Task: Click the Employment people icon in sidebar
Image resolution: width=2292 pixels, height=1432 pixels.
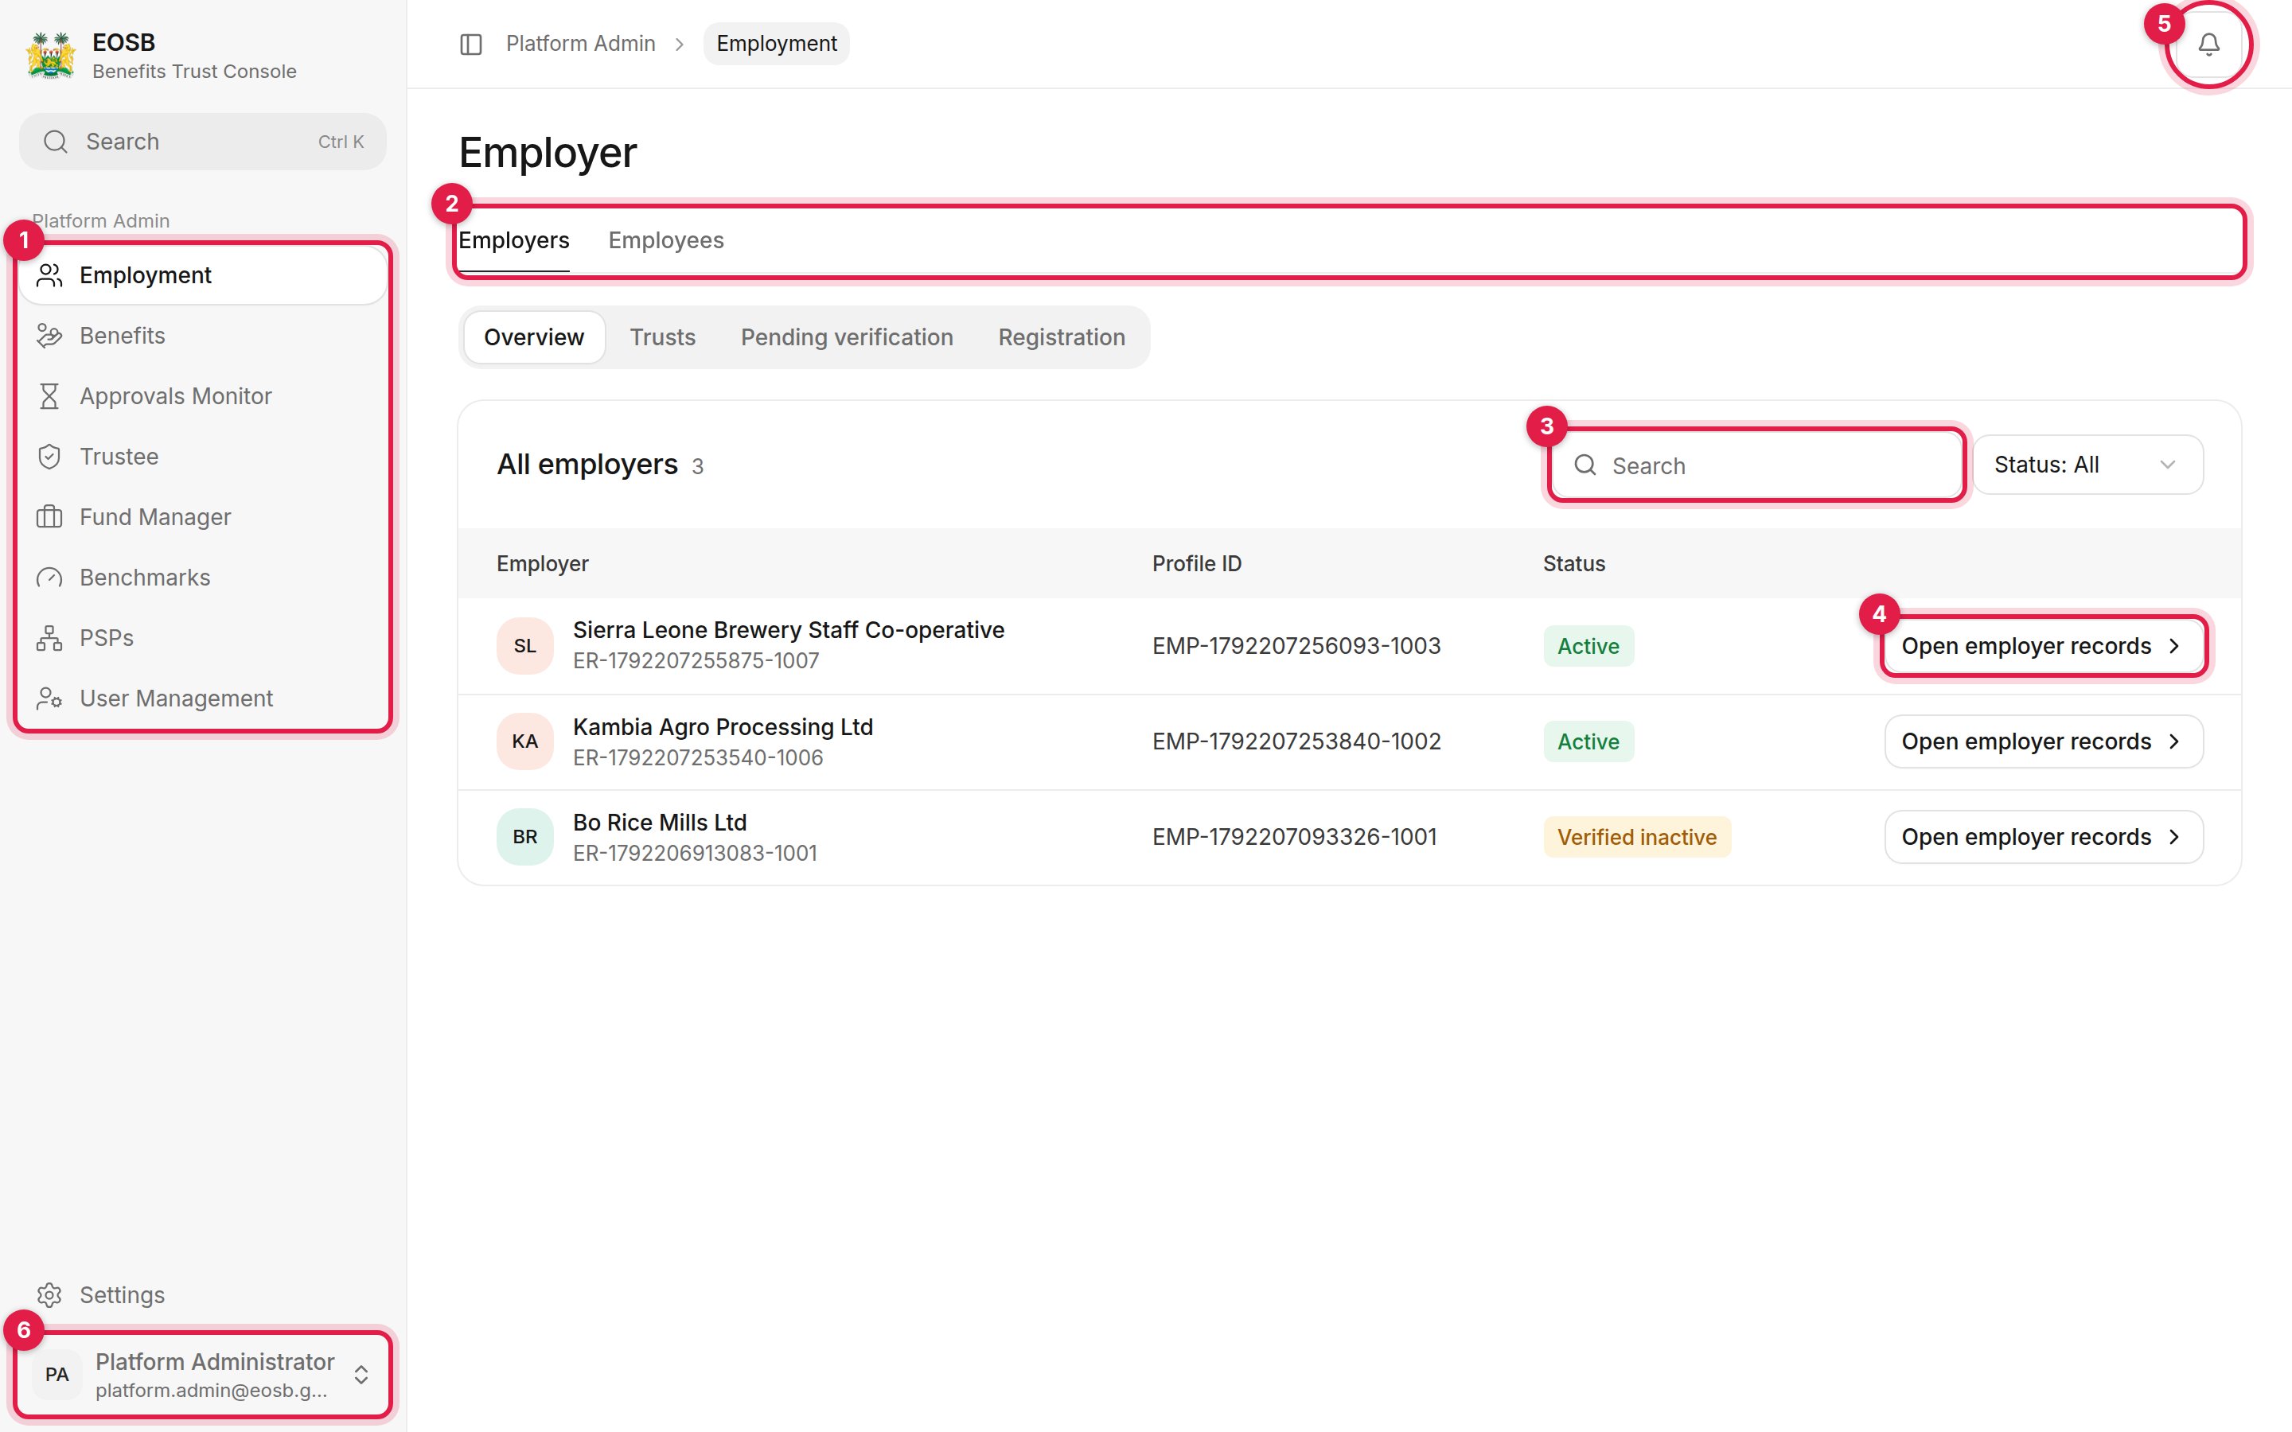Action: point(49,275)
